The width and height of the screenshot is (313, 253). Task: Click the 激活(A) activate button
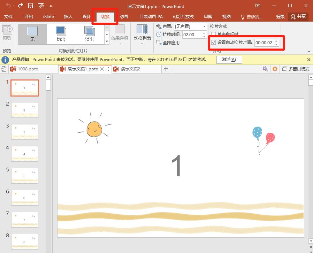click(x=229, y=60)
